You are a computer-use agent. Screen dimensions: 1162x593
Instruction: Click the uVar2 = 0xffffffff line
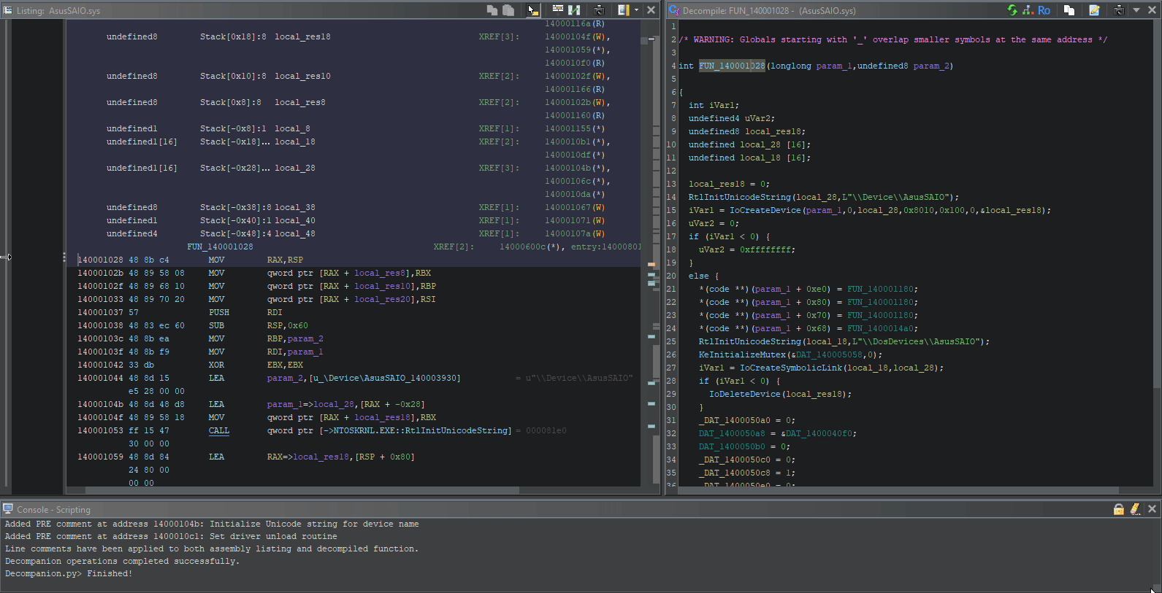746,249
